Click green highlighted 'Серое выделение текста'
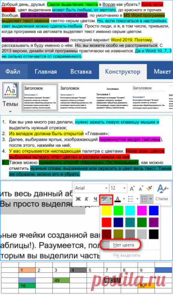This screenshot has width=173, height=295. (x=73, y=4)
